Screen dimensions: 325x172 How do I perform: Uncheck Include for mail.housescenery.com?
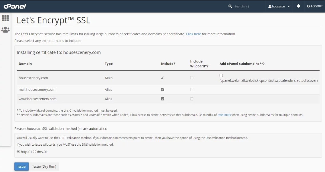(x=163, y=90)
